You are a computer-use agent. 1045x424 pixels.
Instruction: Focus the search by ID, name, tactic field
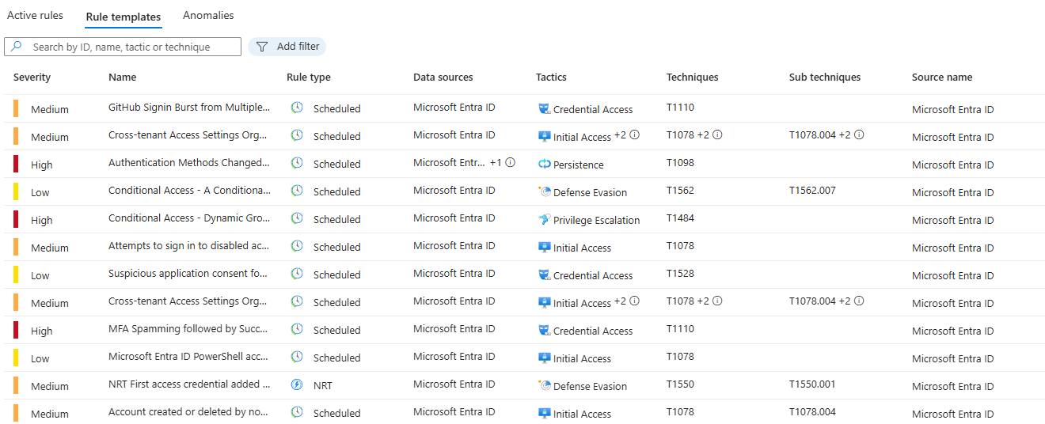point(123,47)
